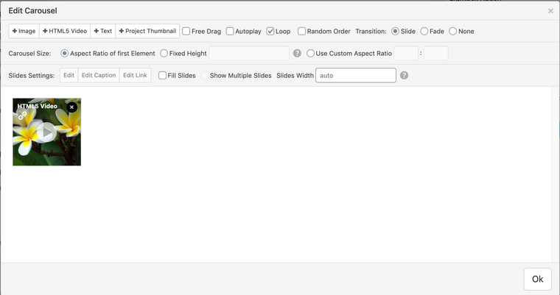This screenshot has width=560, height=295.
Task: Toggle the Random Order checkbox
Action: [x=302, y=32]
